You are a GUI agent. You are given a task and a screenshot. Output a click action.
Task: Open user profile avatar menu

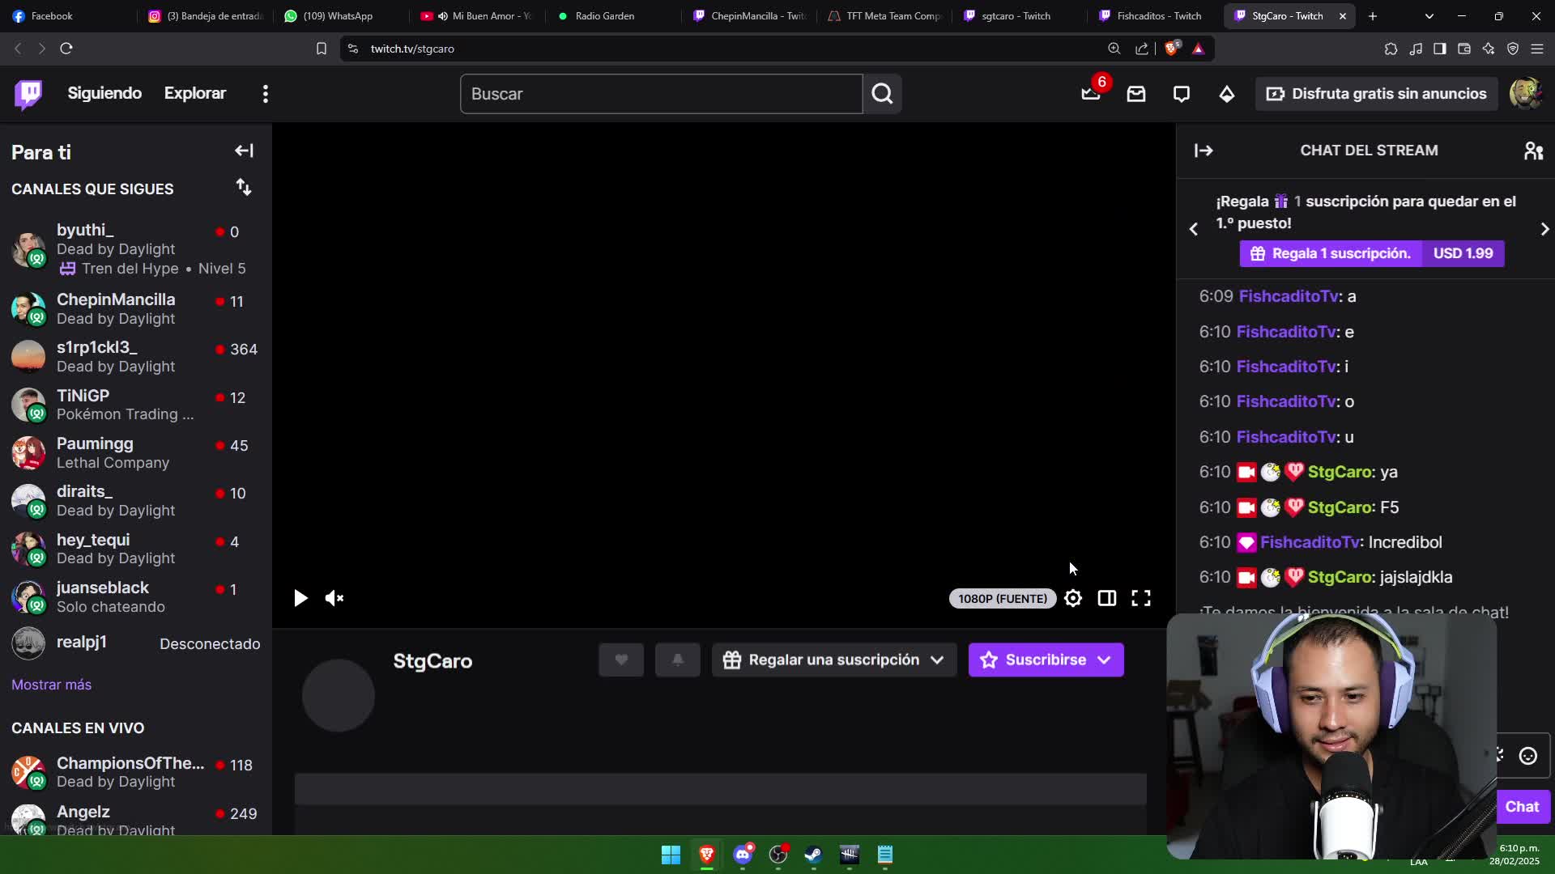pyautogui.click(x=1526, y=94)
